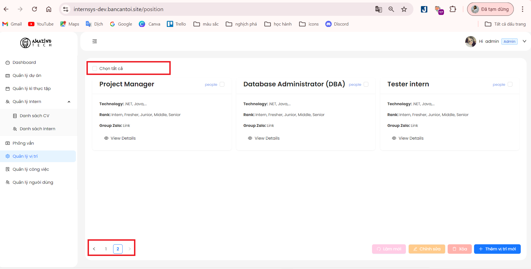Open 'Quản lý dự án' in sidebar
531x269 pixels.
27,76
